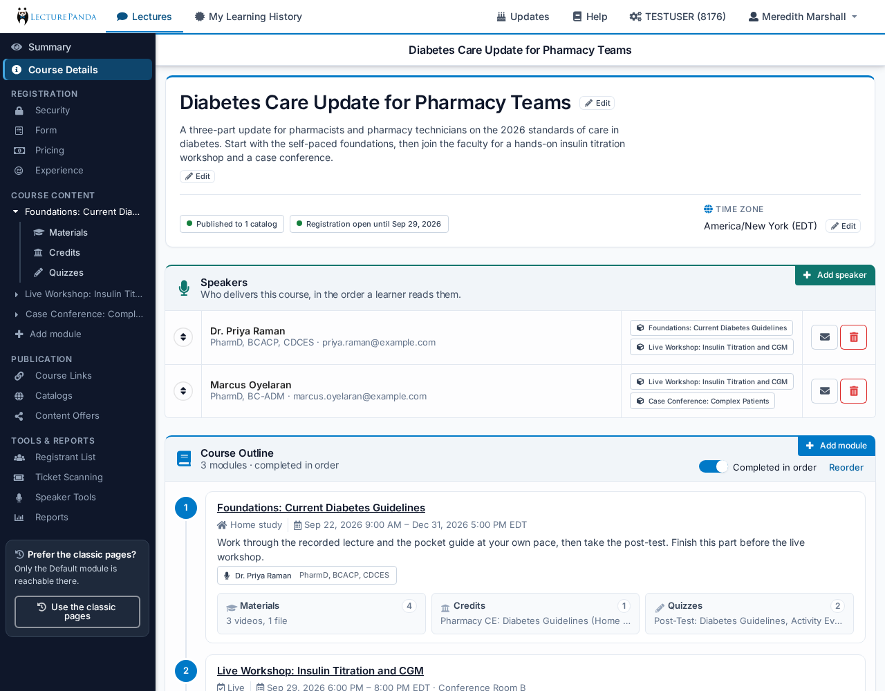Expand Live Workshop: Insulin Tit... module
Image resolution: width=885 pixels, height=691 pixels.
pos(16,294)
